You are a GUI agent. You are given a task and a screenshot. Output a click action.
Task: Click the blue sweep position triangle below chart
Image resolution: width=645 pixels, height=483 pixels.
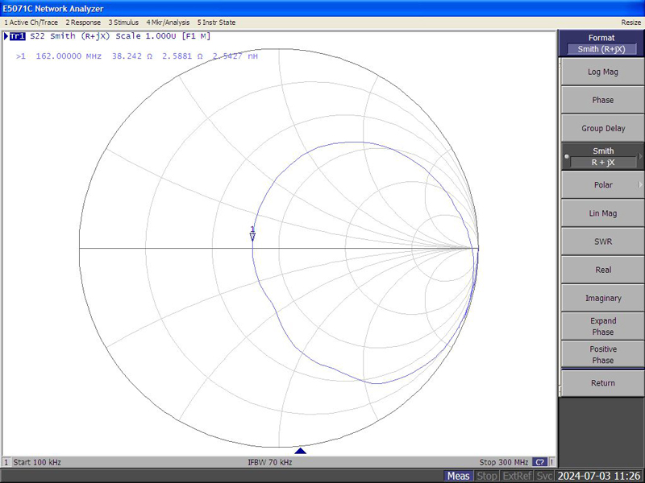coord(301,451)
